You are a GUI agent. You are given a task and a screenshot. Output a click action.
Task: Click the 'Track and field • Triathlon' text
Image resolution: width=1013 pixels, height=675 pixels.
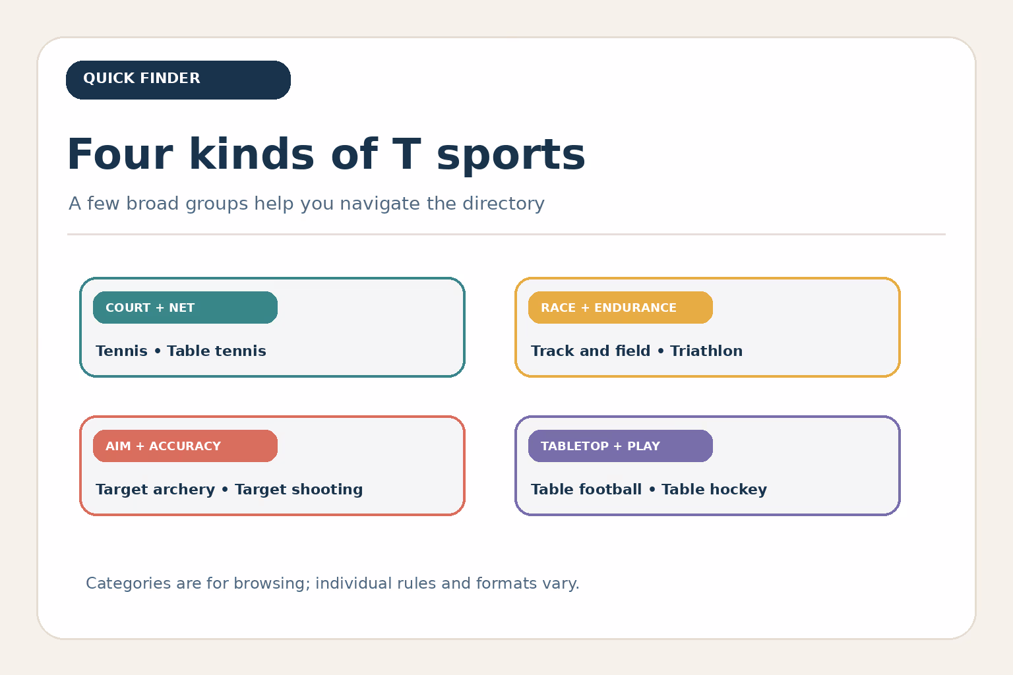[636, 351]
